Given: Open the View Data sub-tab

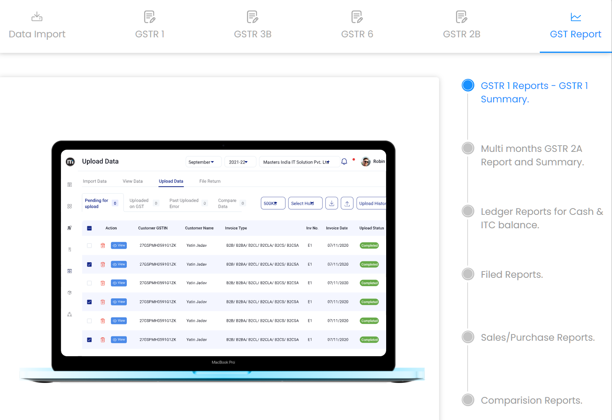Looking at the screenshot, I should pyautogui.click(x=133, y=181).
